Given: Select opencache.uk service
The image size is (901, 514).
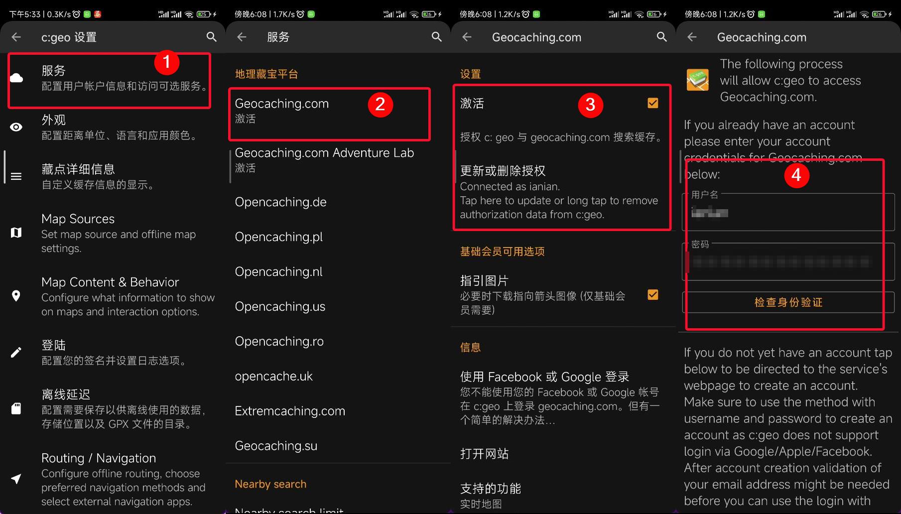Looking at the screenshot, I should [338, 376].
